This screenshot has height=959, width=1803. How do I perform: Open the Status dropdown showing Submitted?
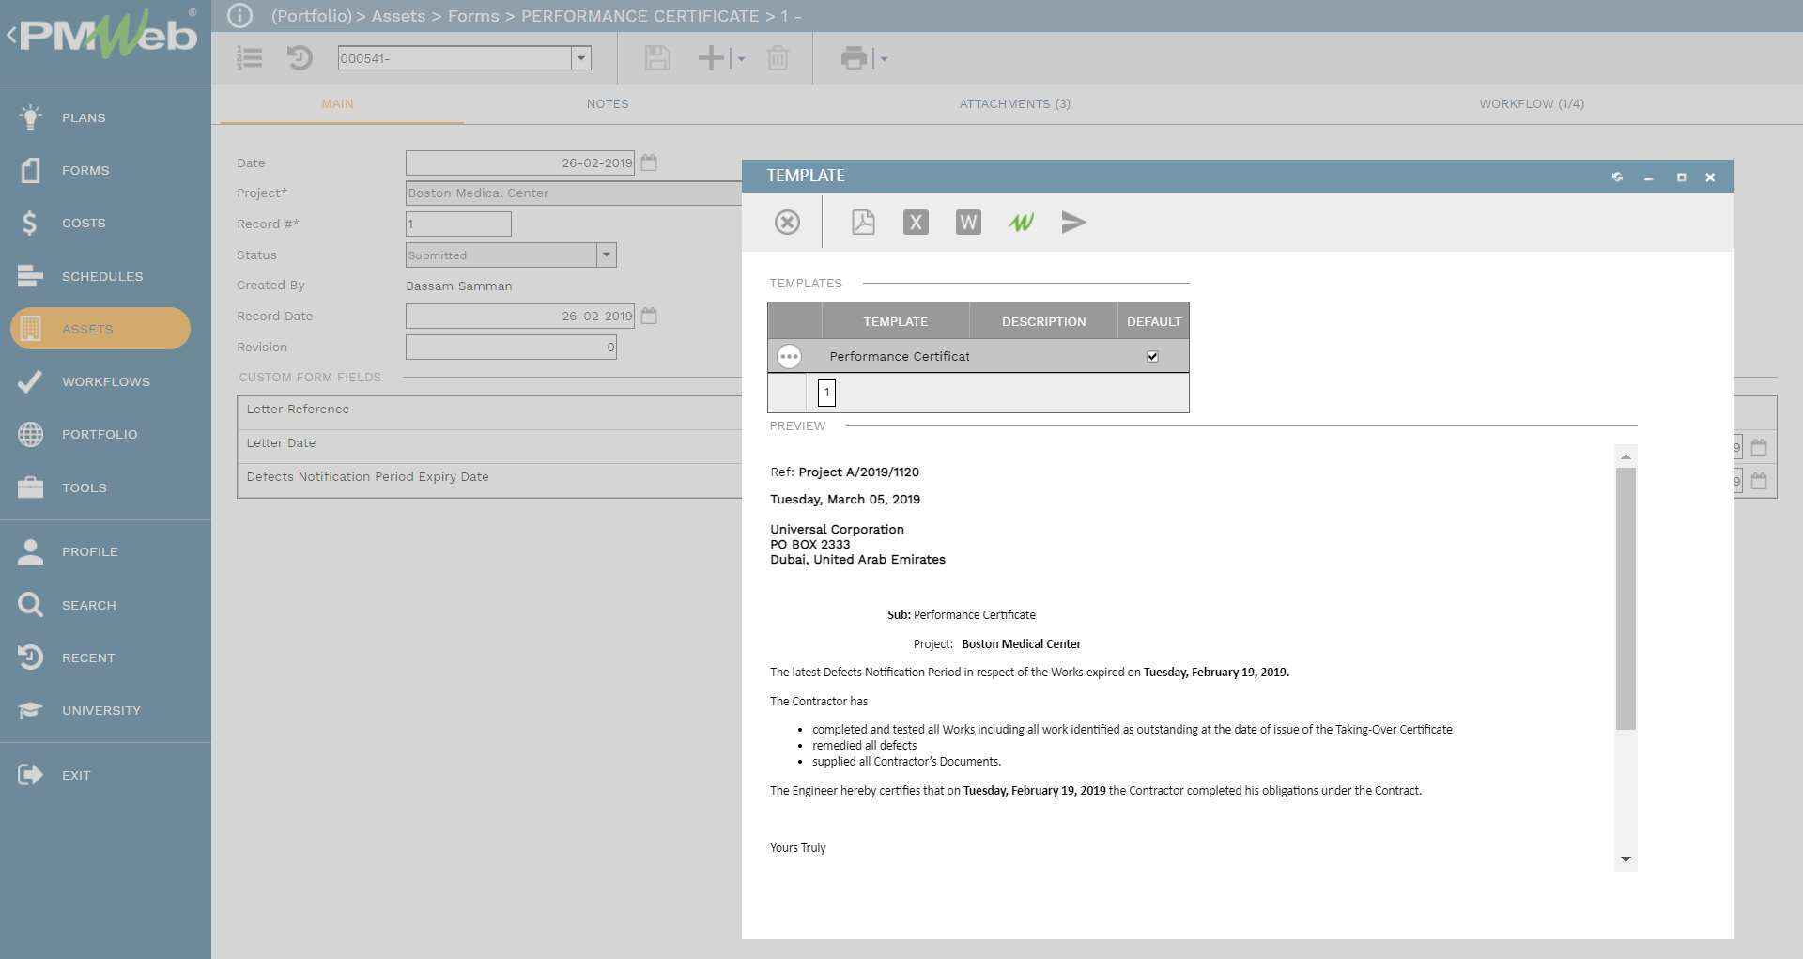click(607, 255)
